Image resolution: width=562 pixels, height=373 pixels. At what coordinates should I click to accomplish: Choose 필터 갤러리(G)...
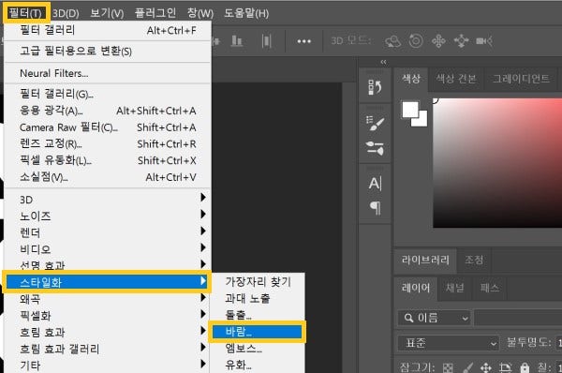point(108,94)
